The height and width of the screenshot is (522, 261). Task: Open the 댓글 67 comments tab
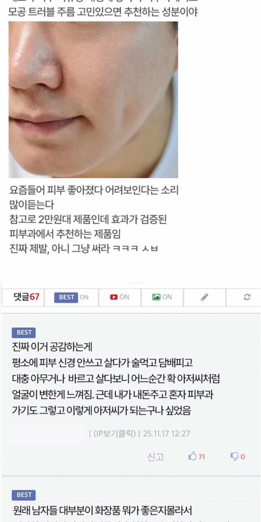[27, 297]
